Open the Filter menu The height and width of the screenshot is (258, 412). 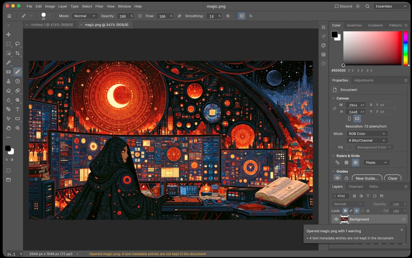click(x=99, y=6)
